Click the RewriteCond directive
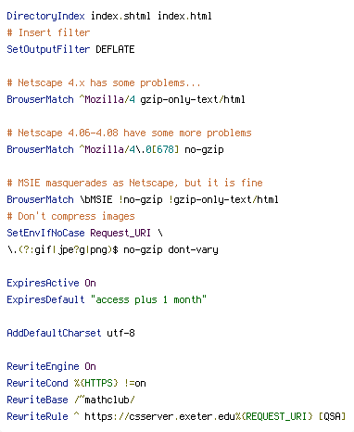Viewport: 354px width, 432px height. click(37, 383)
